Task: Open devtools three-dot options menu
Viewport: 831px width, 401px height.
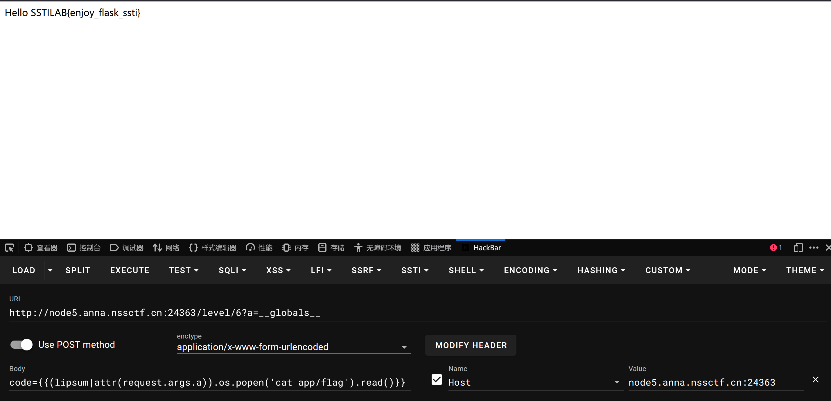Action: click(814, 248)
